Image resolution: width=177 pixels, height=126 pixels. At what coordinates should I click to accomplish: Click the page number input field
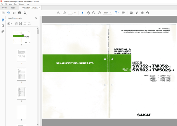pyautogui.click(x=70, y=13)
